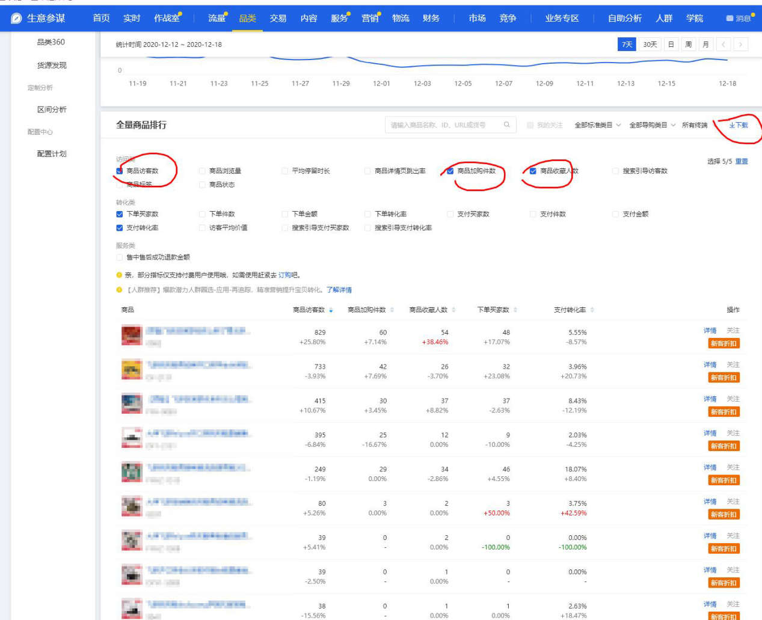Click 关注 for product with 395 visitors
Image resolution: width=762 pixels, height=620 pixels.
click(733, 433)
